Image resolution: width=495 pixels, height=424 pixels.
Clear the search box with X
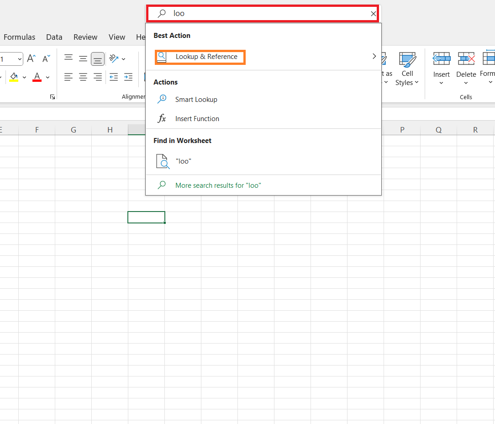pyautogui.click(x=373, y=14)
